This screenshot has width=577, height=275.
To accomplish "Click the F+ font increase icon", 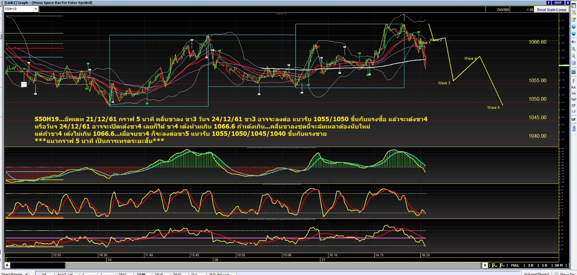I will tap(495, 265).
